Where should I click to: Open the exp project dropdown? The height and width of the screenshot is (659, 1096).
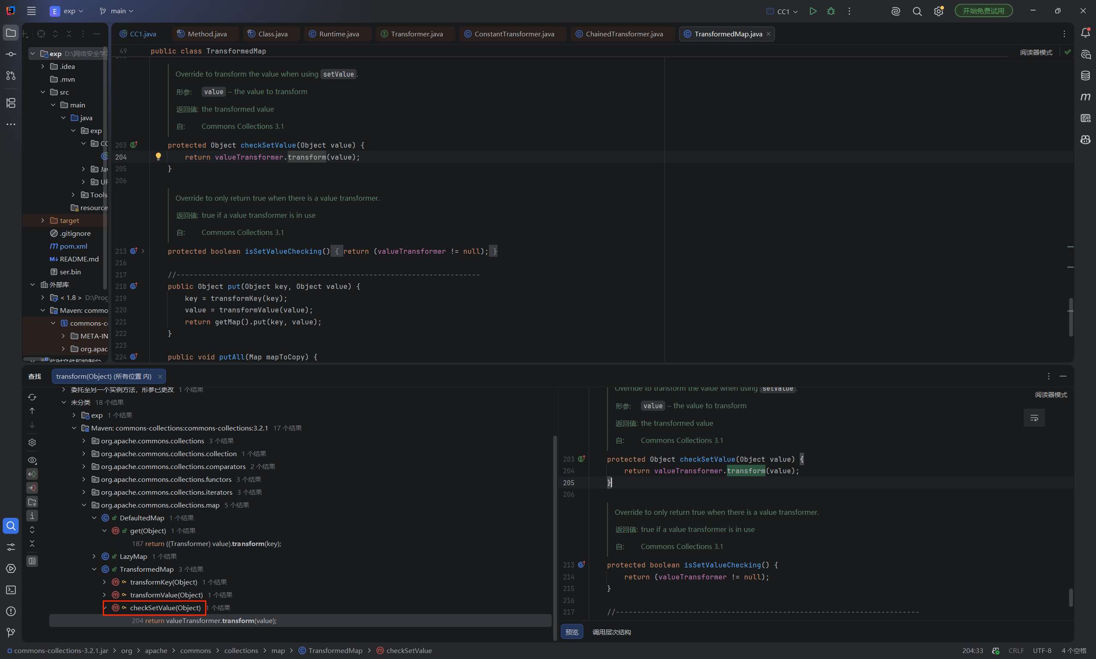point(67,11)
